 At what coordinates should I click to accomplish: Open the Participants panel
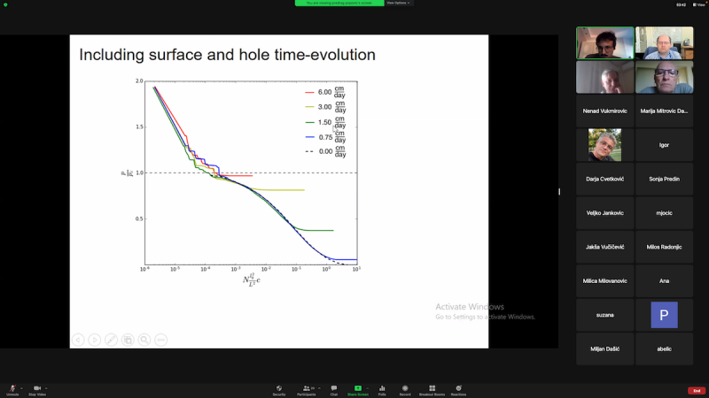click(307, 390)
